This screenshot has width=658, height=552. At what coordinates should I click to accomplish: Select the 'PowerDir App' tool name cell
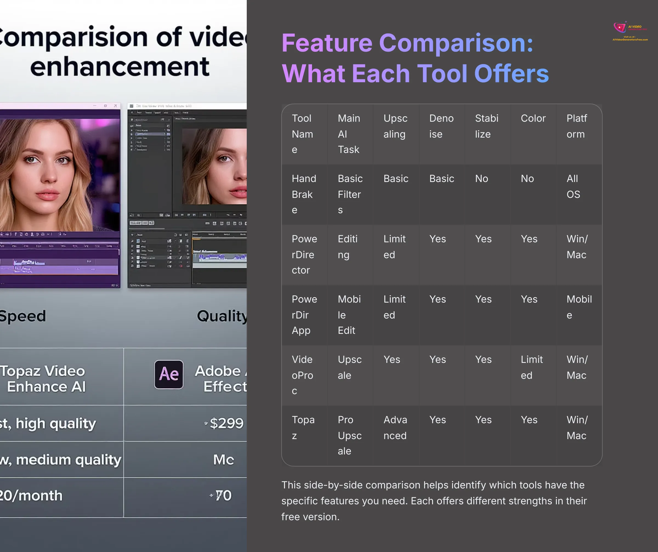[x=305, y=315]
